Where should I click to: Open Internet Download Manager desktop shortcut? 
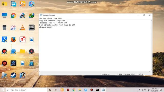(32, 16)
